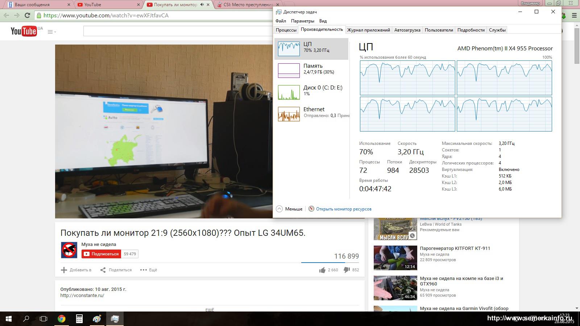Expand the Ещё options under the video

tap(149, 270)
